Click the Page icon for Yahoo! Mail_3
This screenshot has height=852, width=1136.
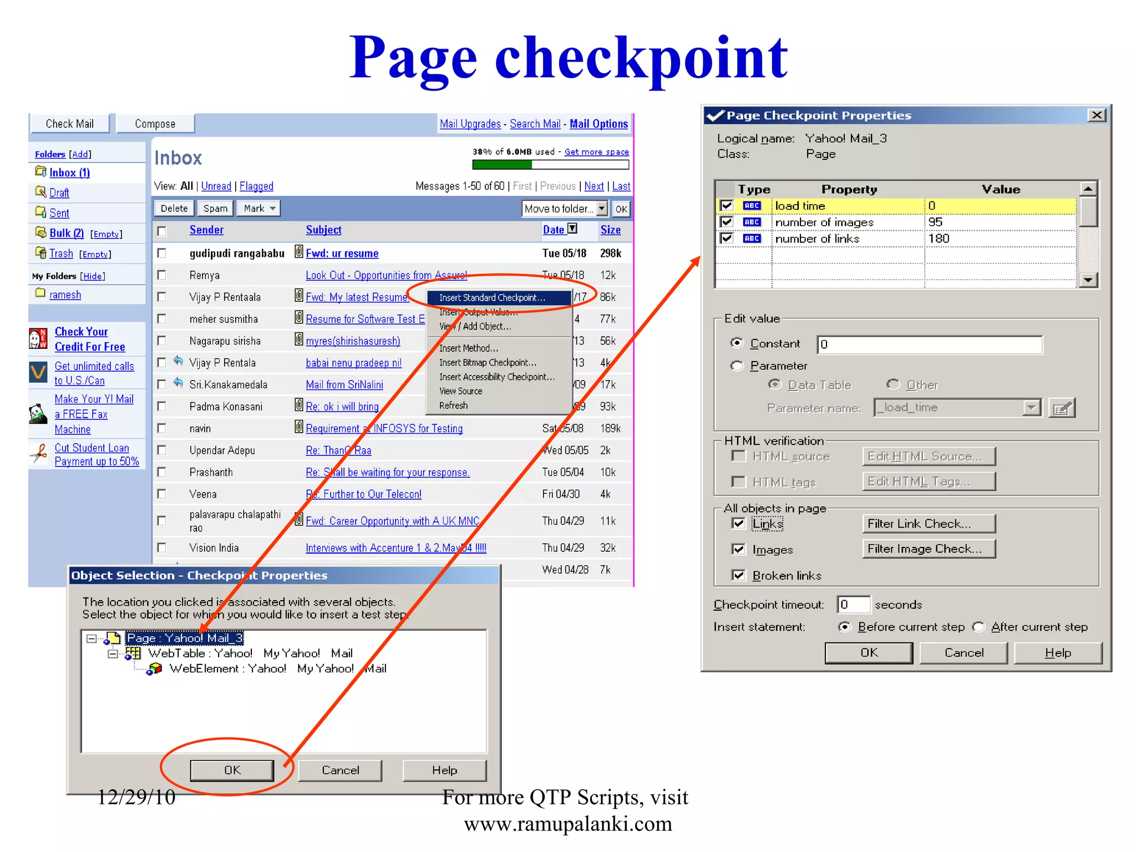point(113,639)
